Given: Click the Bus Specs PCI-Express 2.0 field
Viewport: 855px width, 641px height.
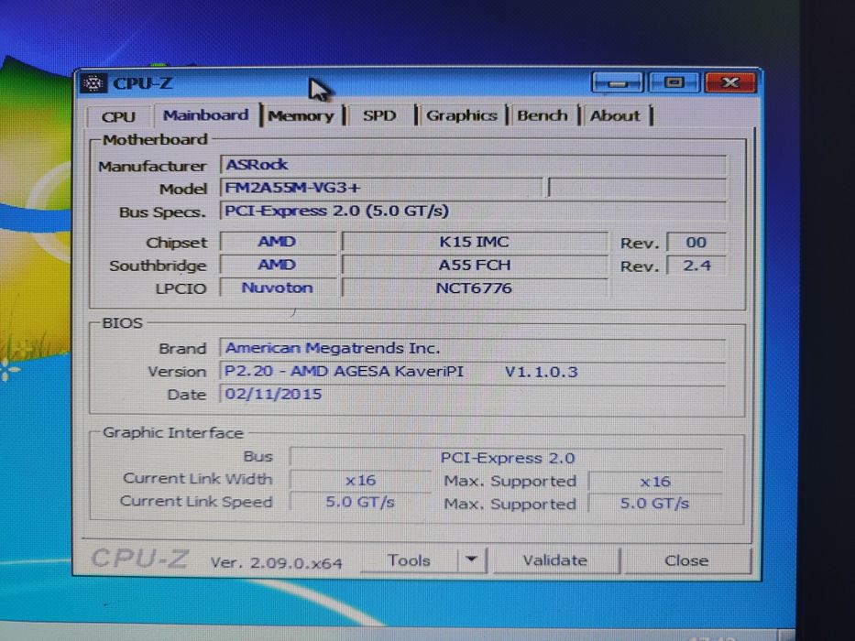Looking at the screenshot, I should point(473,211).
